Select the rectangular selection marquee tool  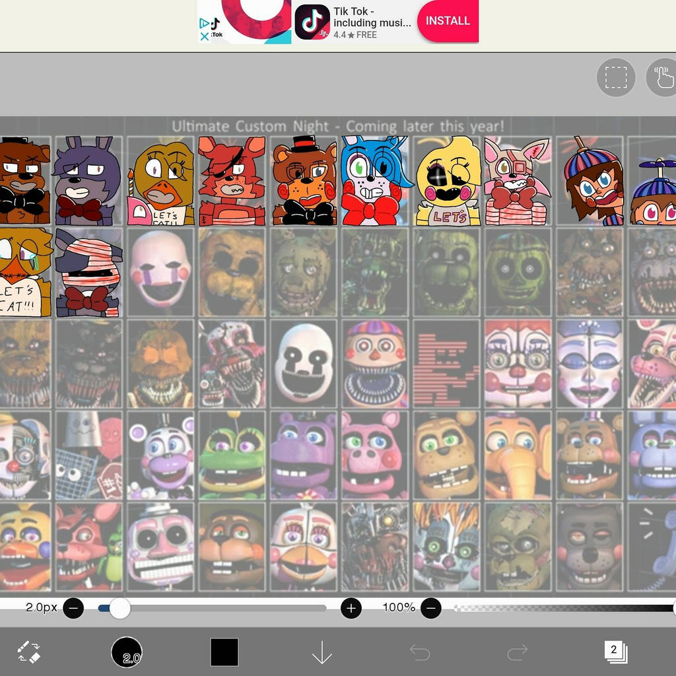(616, 78)
